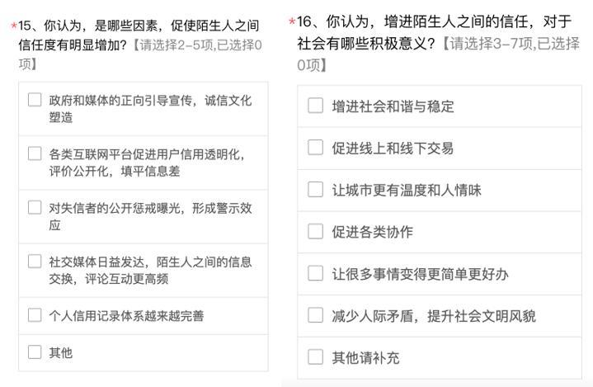Check the 促进各类协作 option
Screen dimensions: 593x387
[x=315, y=232]
